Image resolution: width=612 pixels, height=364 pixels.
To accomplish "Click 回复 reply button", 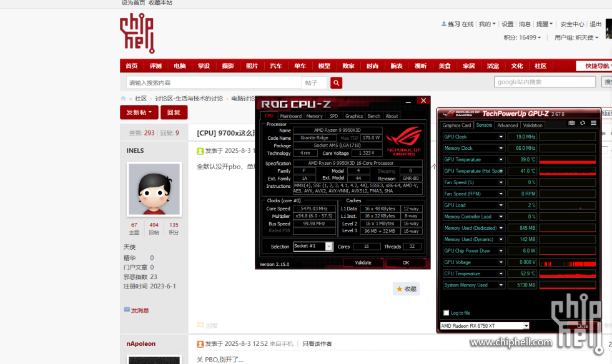I will [174, 112].
